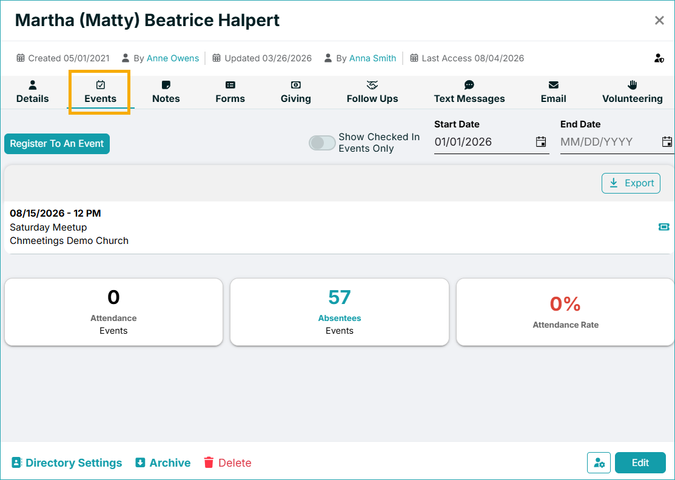Click the Edit button
Screen dimensions: 675x480
[640, 463]
